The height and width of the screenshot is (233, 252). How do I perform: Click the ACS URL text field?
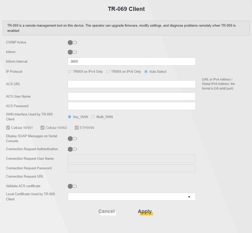click(x=131, y=84)
